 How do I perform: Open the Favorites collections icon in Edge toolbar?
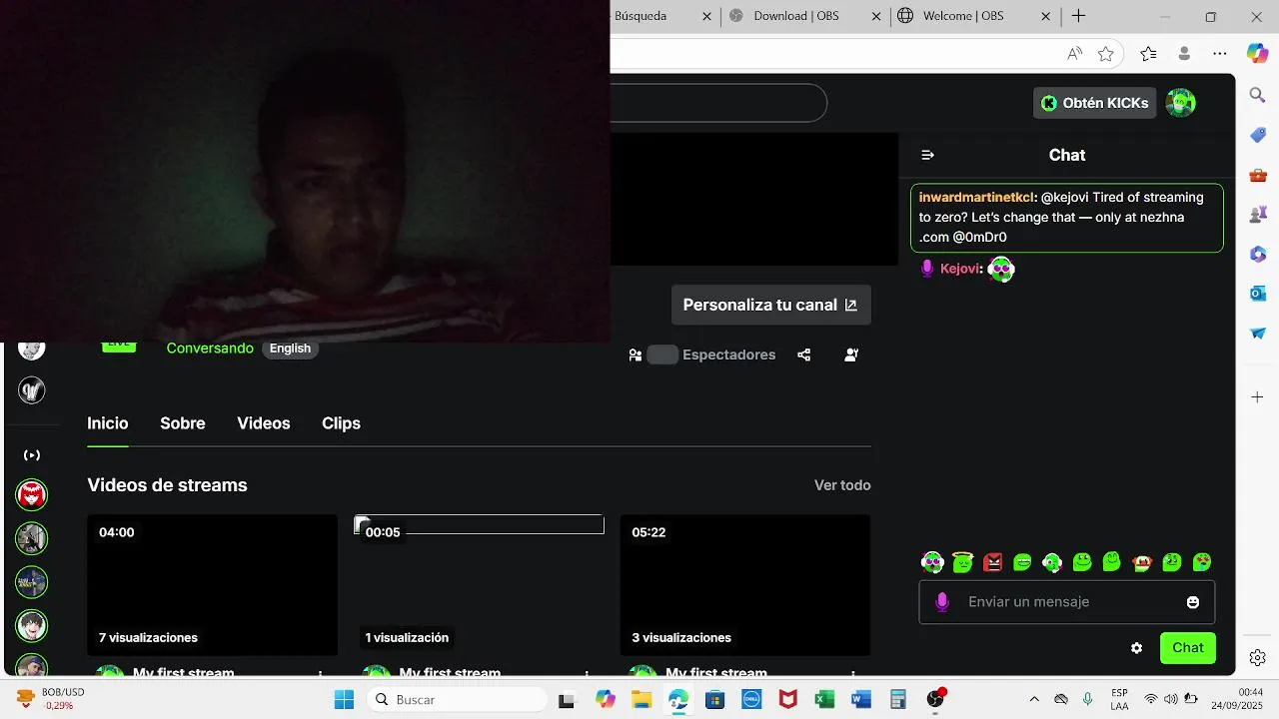[1148, 54]
